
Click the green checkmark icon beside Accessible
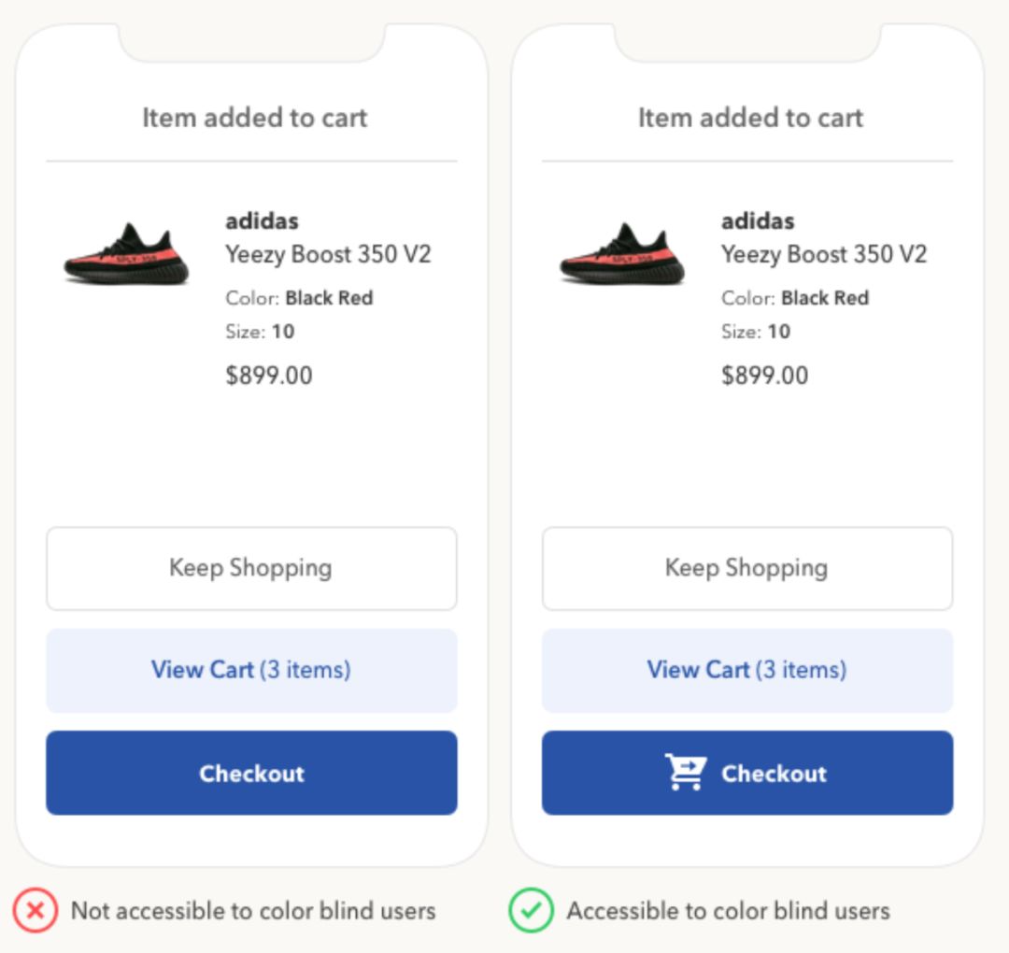click(531, 910)
